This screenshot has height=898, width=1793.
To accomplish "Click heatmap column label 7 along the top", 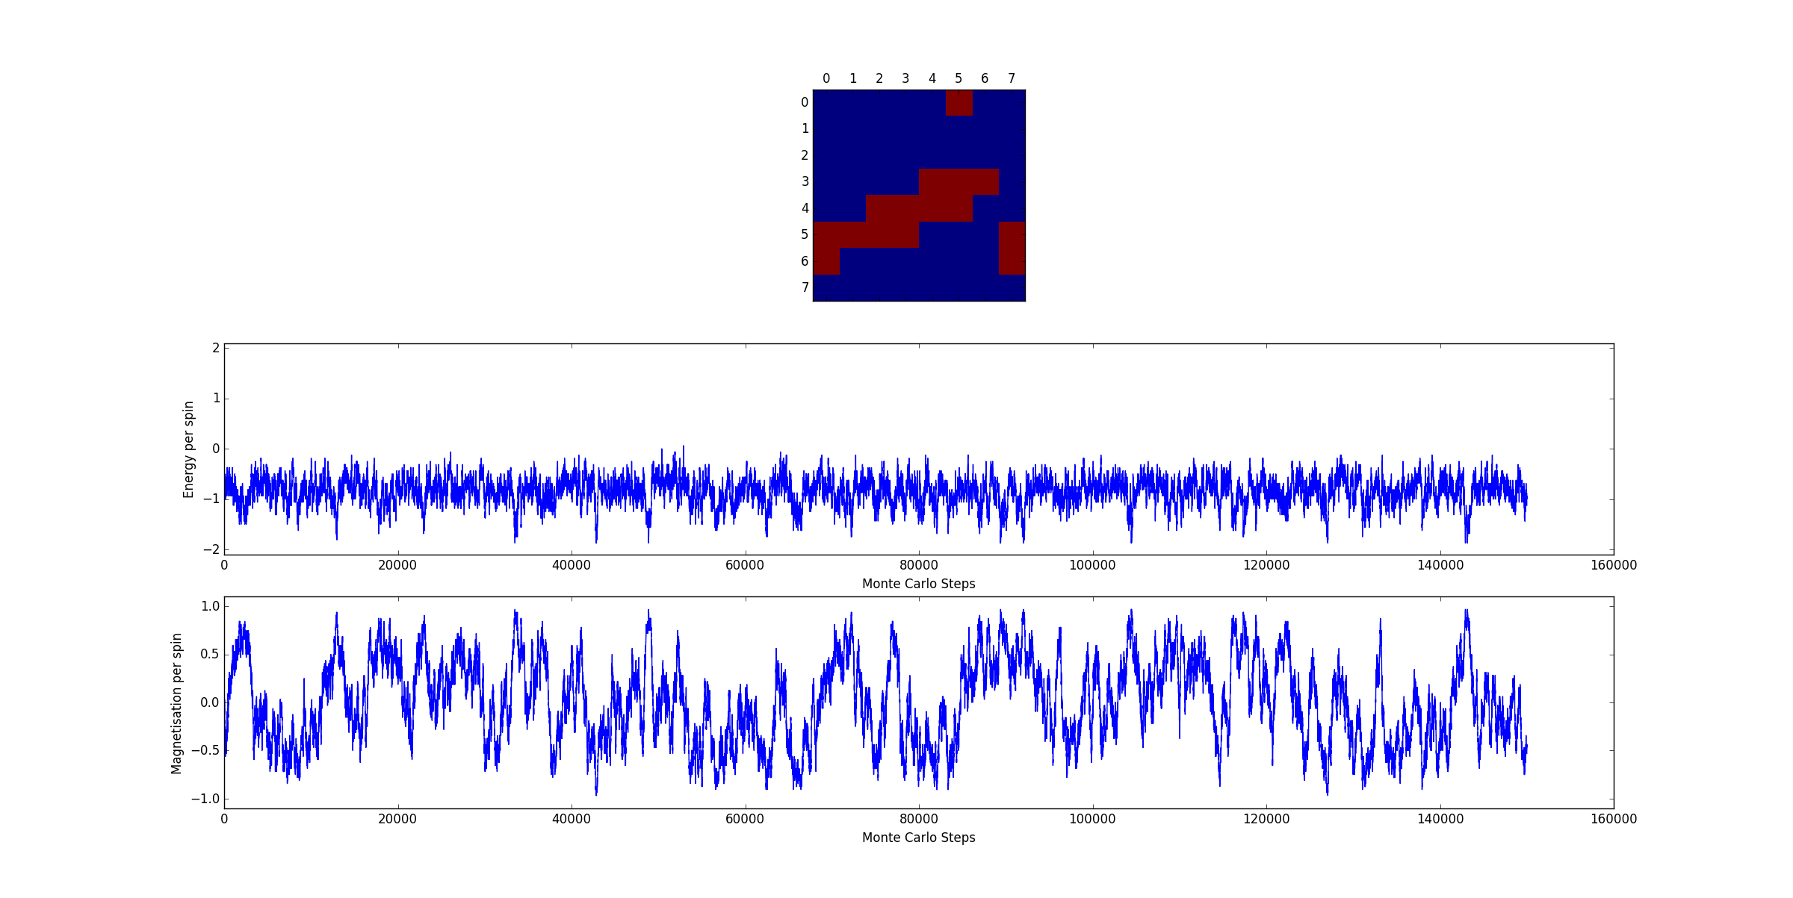I will pyautogui.click(x=1012, y=78).
